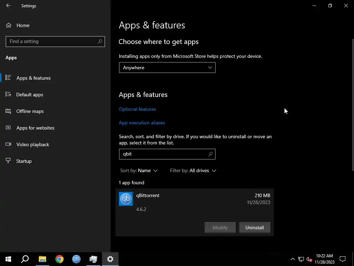
Task: Click the Default apps list icon
Action: click(8, 94)
